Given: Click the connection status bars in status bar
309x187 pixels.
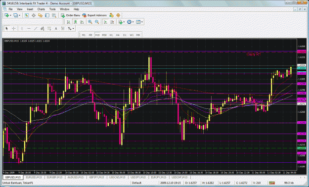Looking at the screenshot, I should pyautogui.click(x=272, y=183).
